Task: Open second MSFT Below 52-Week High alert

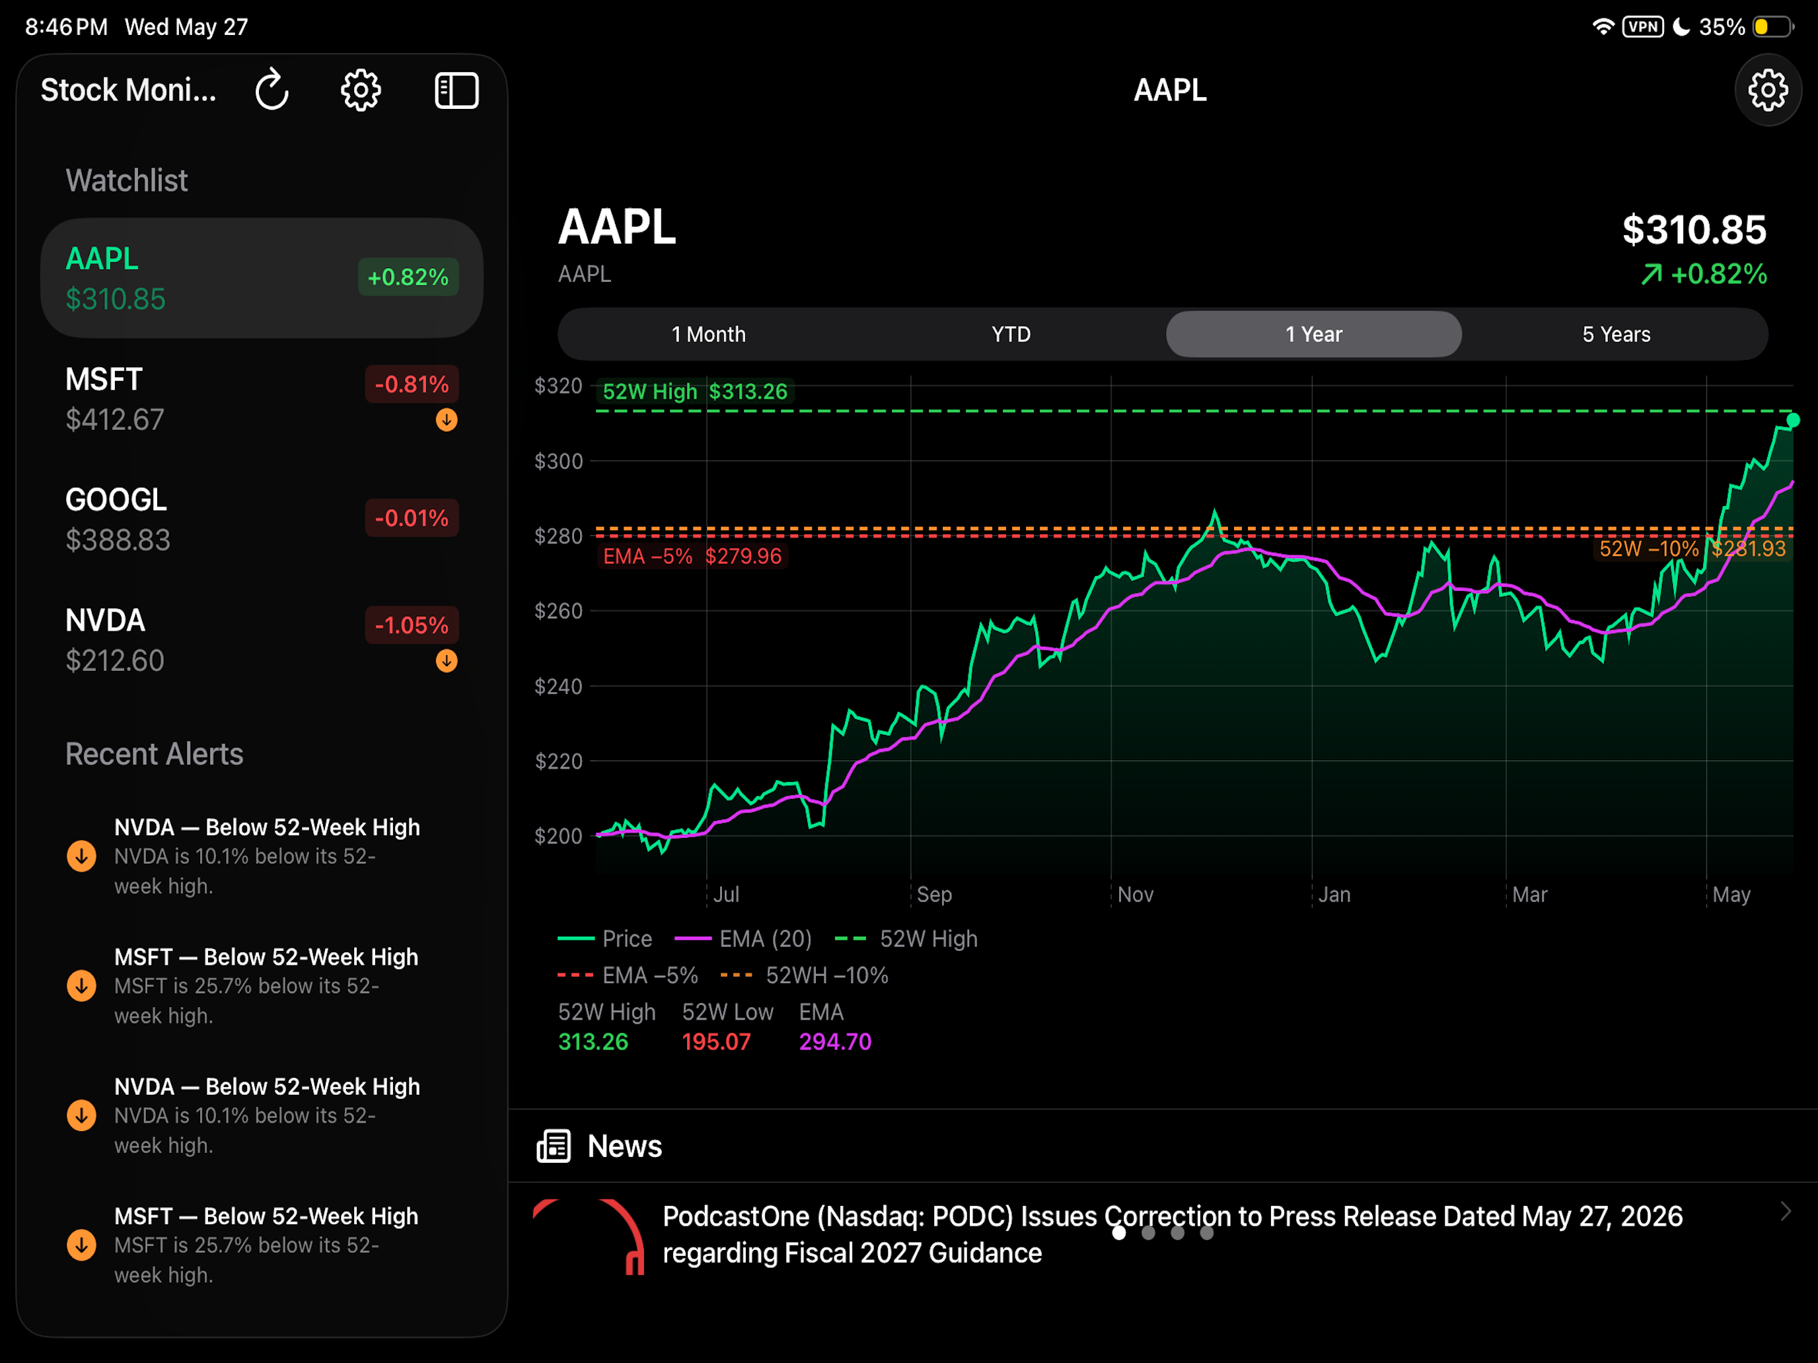Action: 262,1245
